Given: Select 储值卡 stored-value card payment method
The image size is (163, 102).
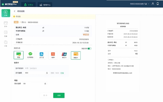Looking at the screenshot, I should point(76,55).
